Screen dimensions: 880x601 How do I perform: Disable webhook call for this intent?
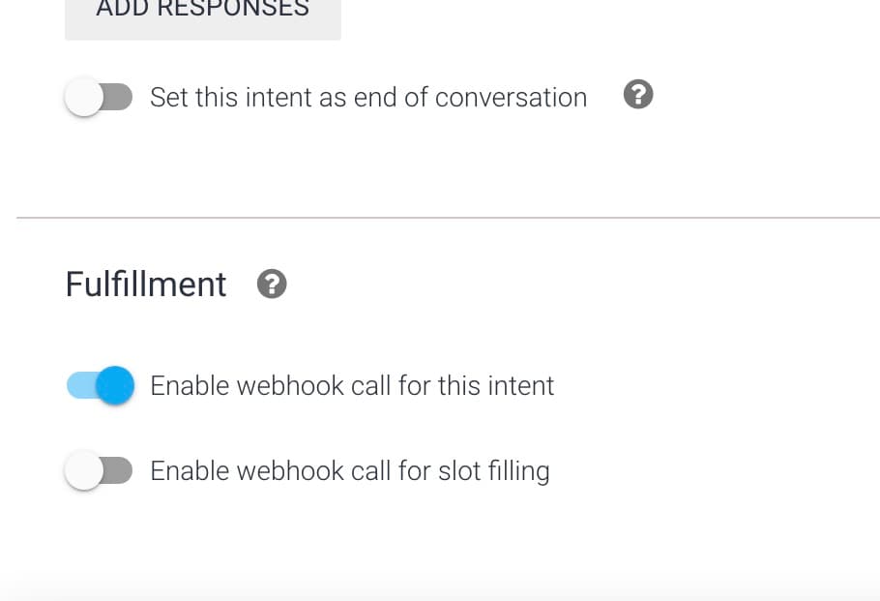(100, 385)
